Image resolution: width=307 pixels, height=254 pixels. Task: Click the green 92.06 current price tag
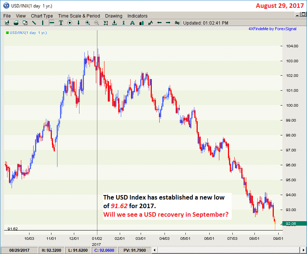[x=294, y=223]
